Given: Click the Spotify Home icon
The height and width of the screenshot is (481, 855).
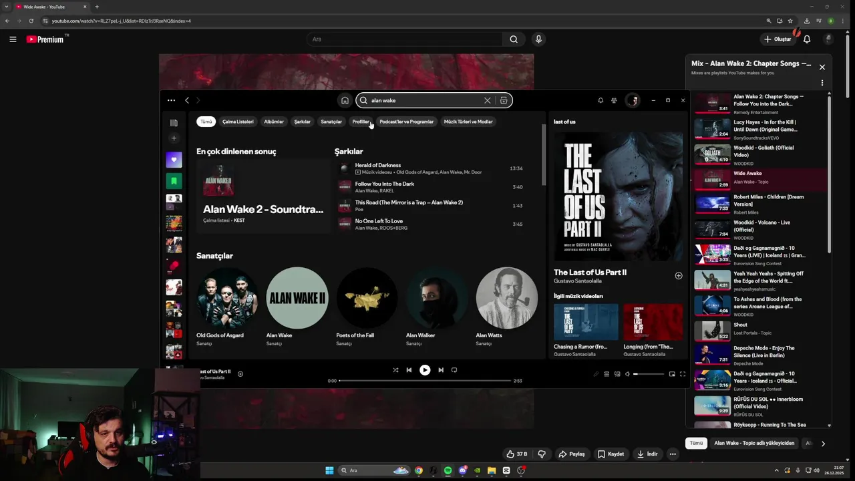Looking at the screenshot, I should [x=345, y=100].
